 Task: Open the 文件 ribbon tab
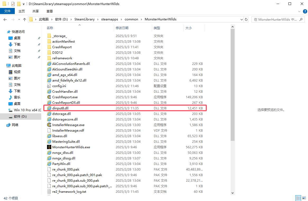(7, 11)
